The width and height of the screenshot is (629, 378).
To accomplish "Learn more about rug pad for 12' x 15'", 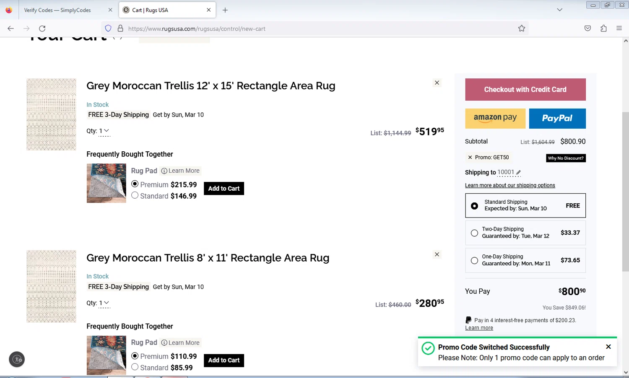I will tap(180, 171).
